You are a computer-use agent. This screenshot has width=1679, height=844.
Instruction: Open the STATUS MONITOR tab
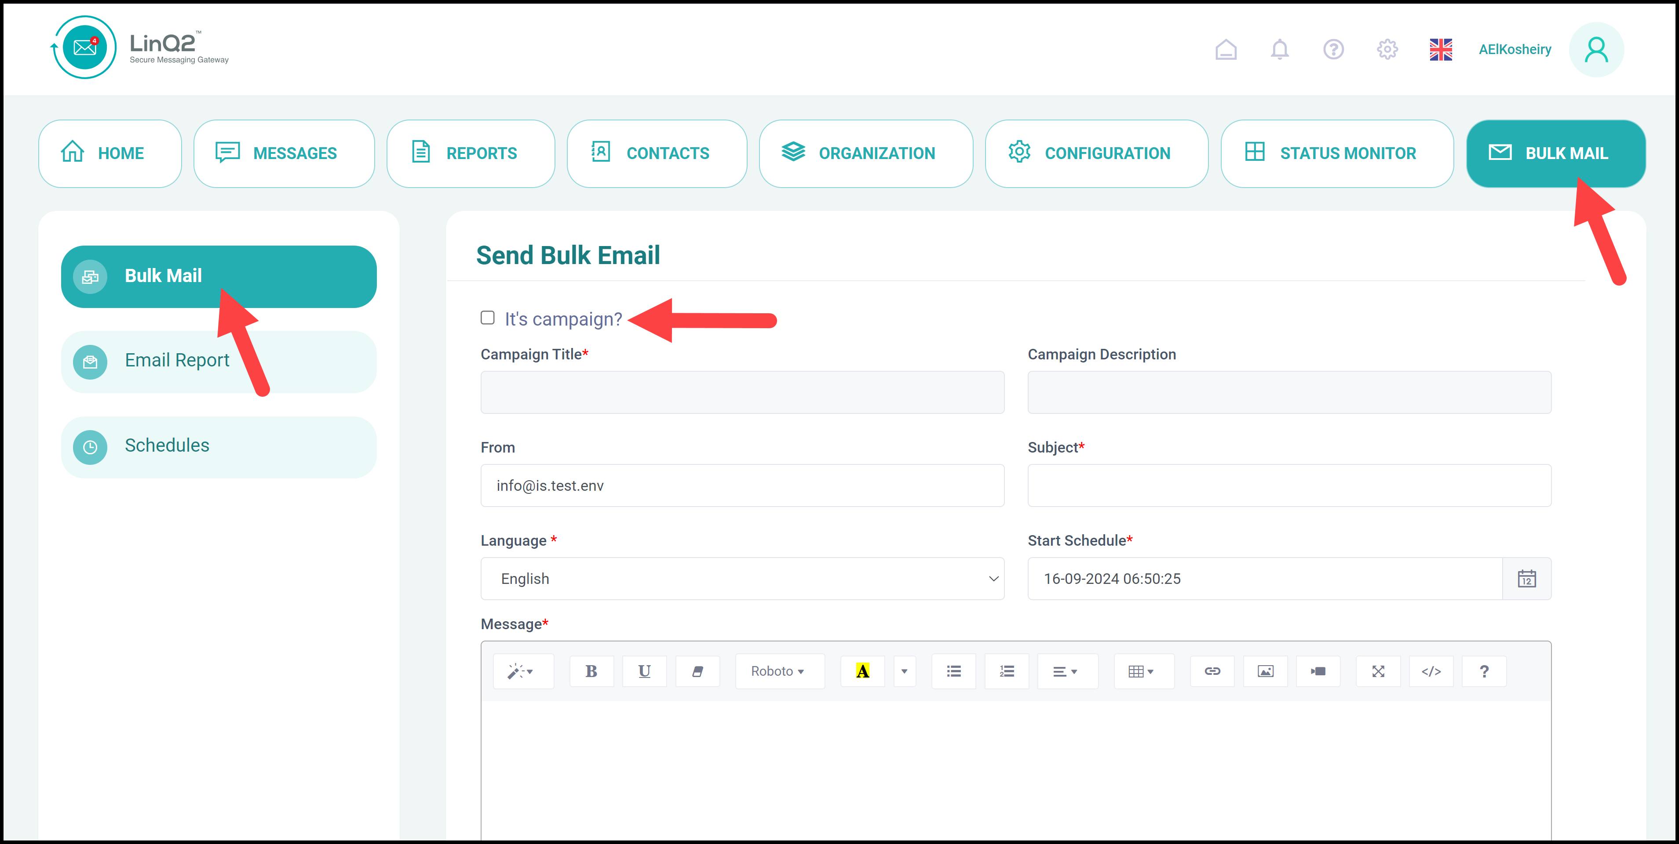1336,154
